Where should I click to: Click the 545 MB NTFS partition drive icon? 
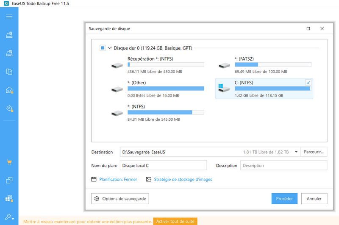(x=117, y=113)
